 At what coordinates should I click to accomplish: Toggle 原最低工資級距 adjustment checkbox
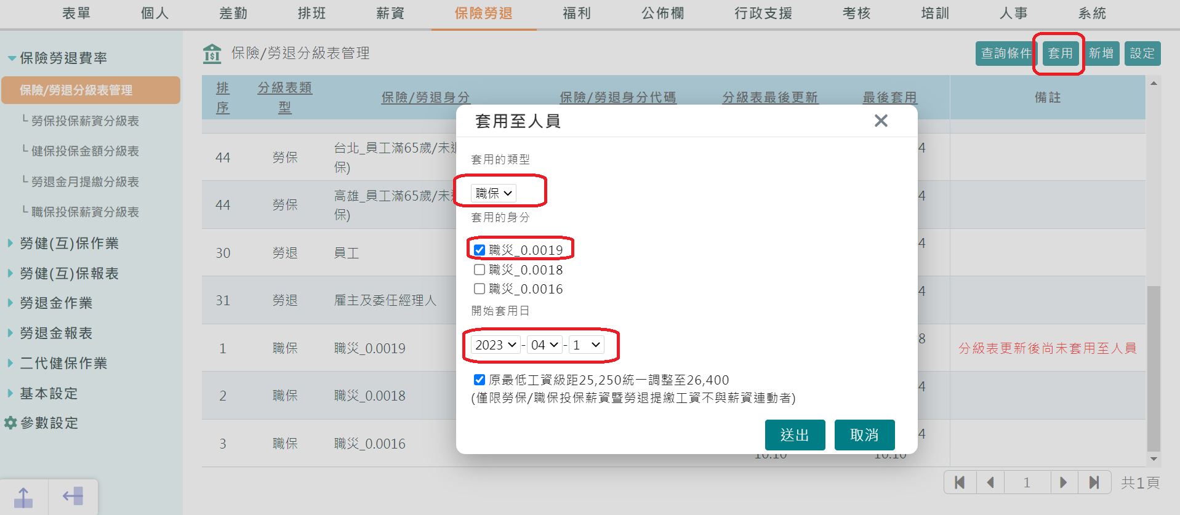click(480, 380)
